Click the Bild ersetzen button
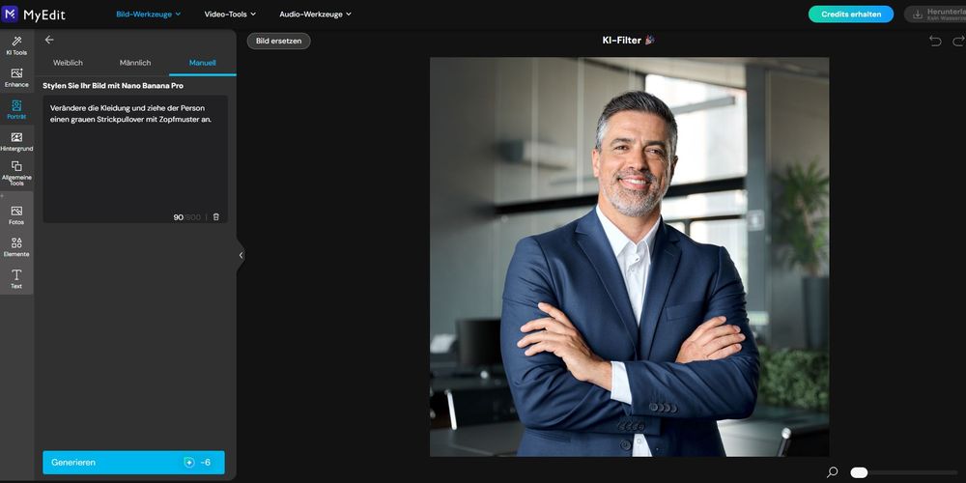 (x=278, y=42)
